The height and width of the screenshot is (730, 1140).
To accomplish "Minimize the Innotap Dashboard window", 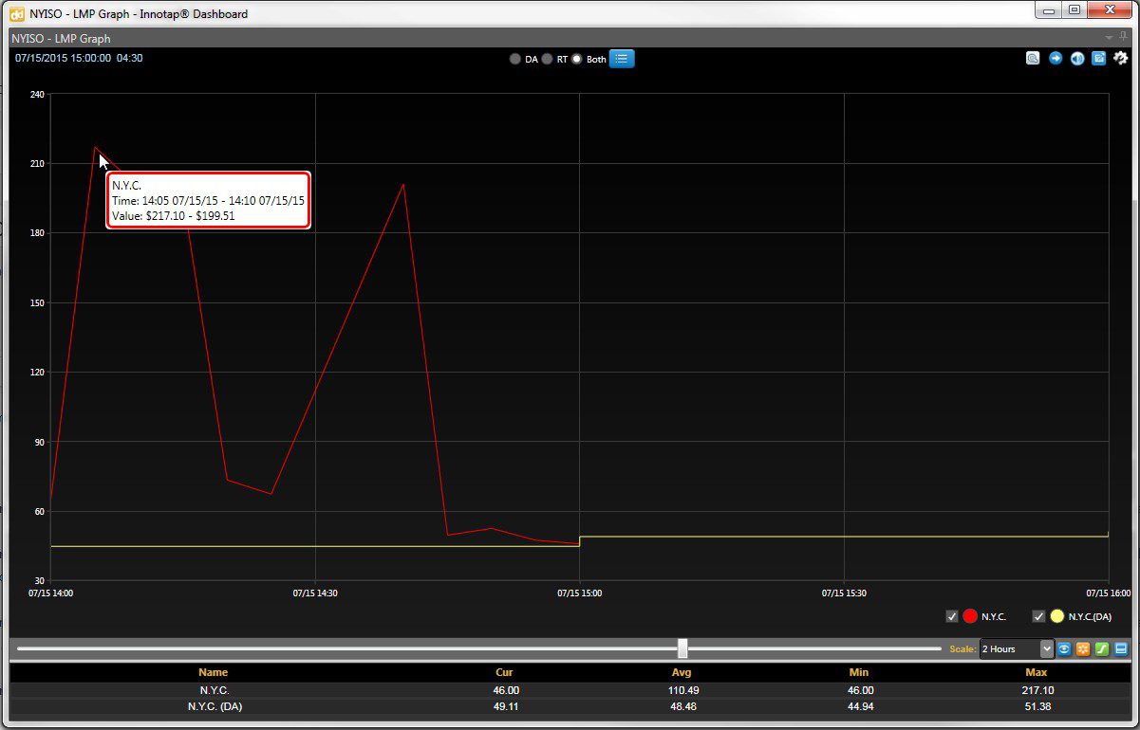I will point(1048,10).
